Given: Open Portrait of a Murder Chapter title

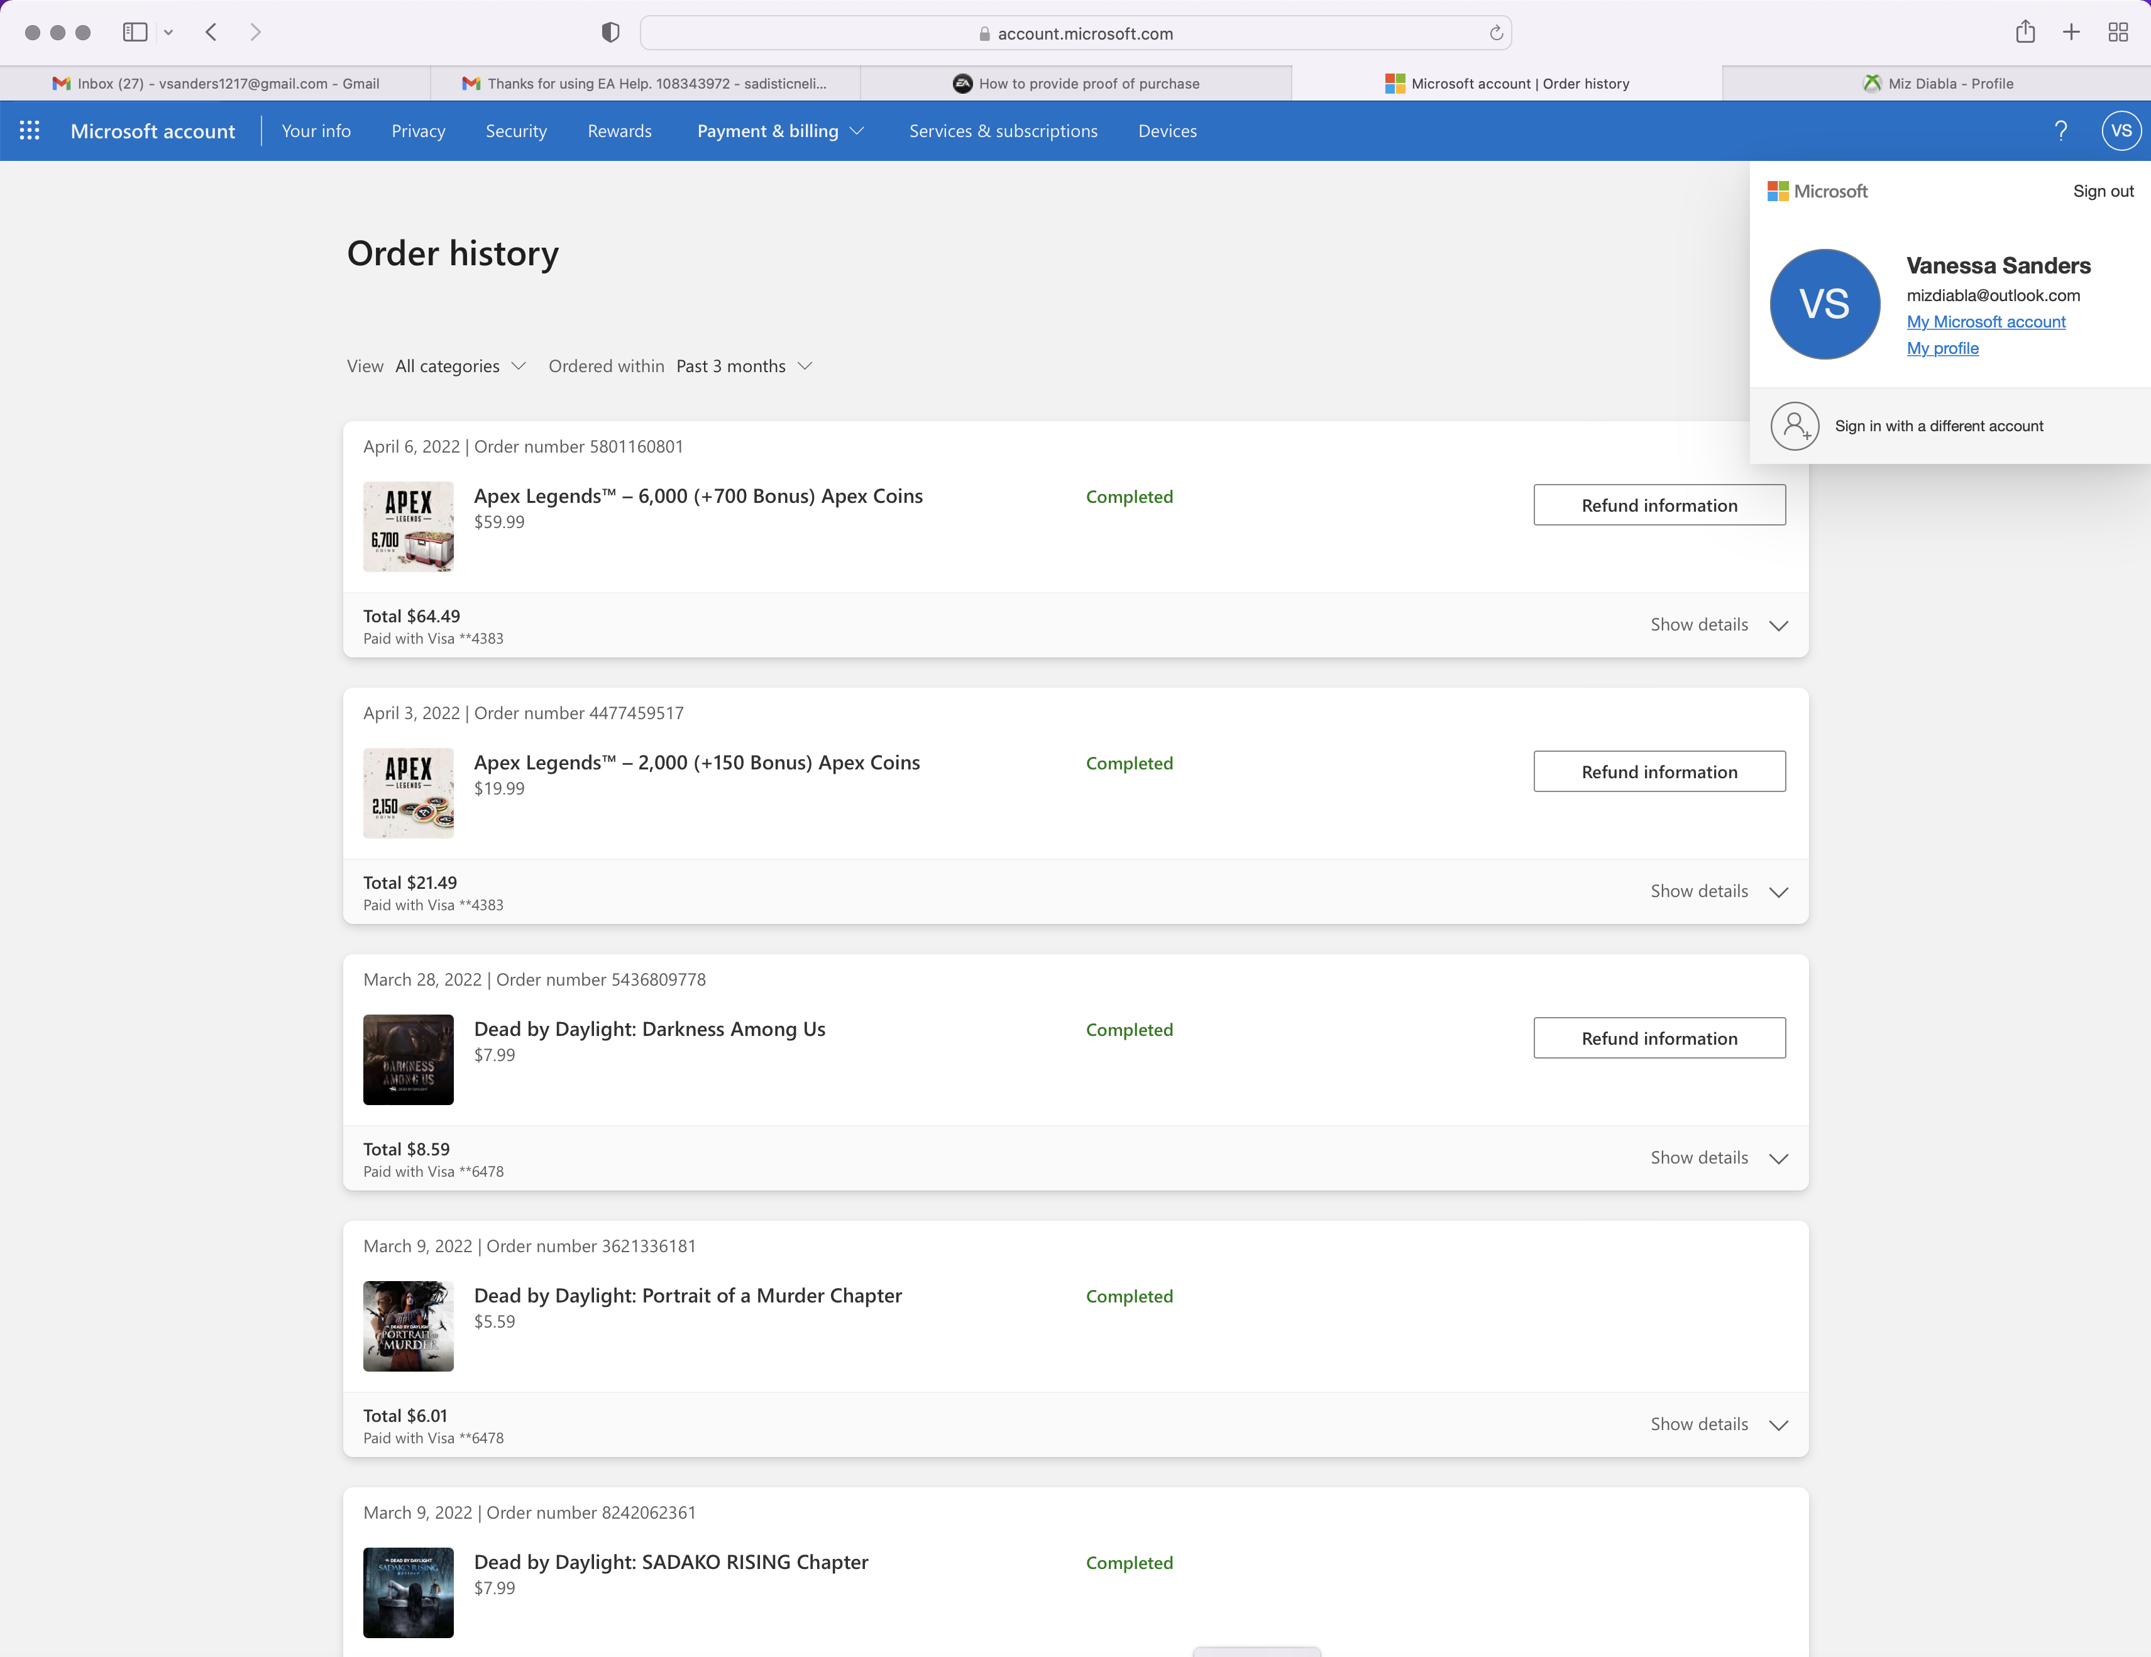Looking at the screenshot, I should point(688,1296).
